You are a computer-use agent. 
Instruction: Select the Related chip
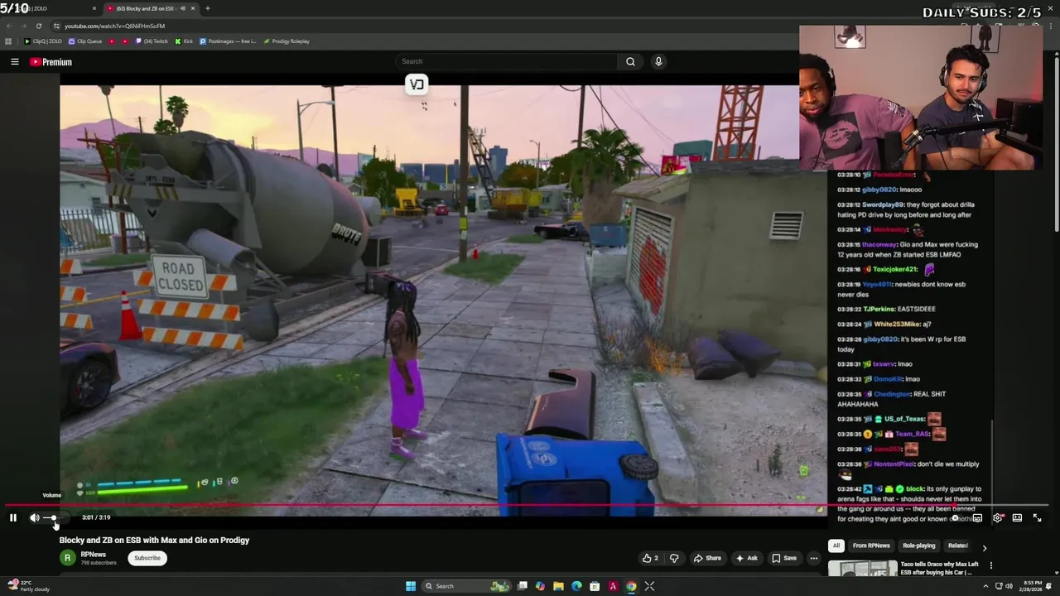click(958, 546)
